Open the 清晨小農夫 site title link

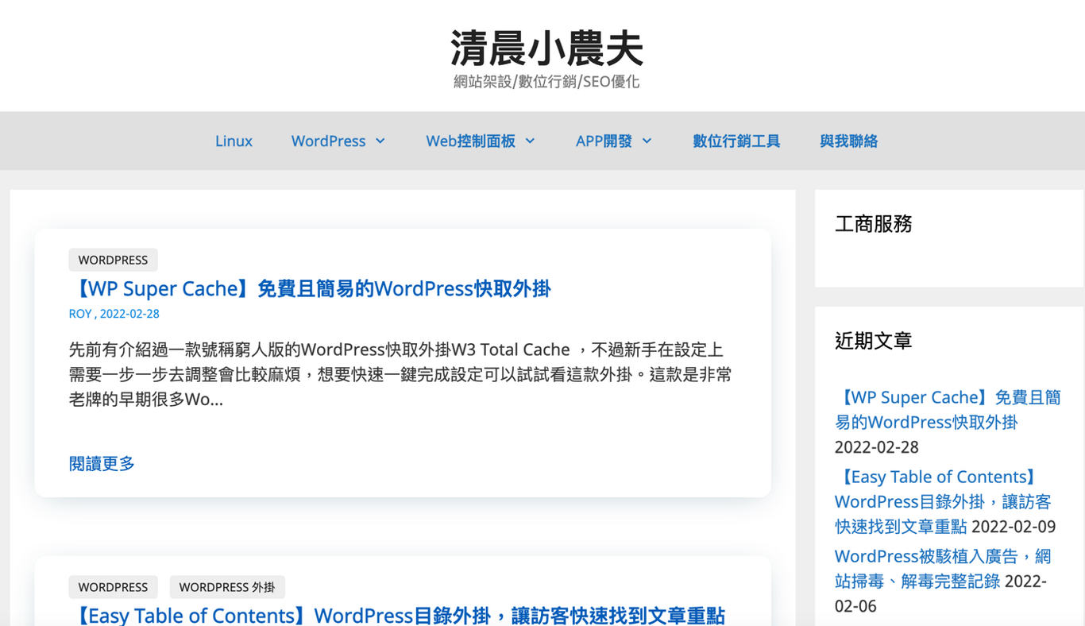(x=546, y=48)
